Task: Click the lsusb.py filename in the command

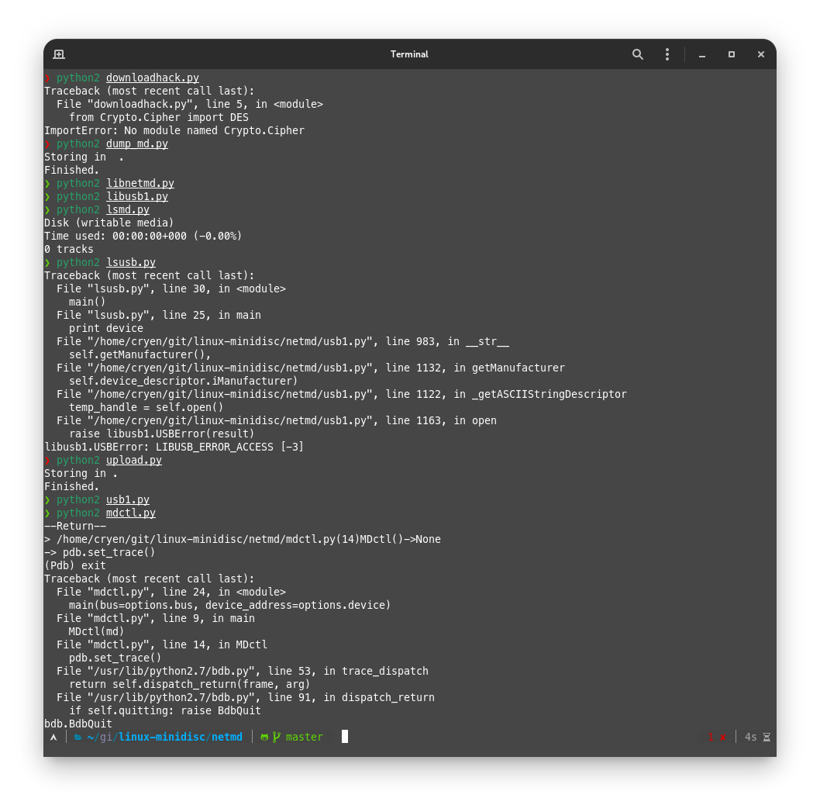Action: [131, 263]
